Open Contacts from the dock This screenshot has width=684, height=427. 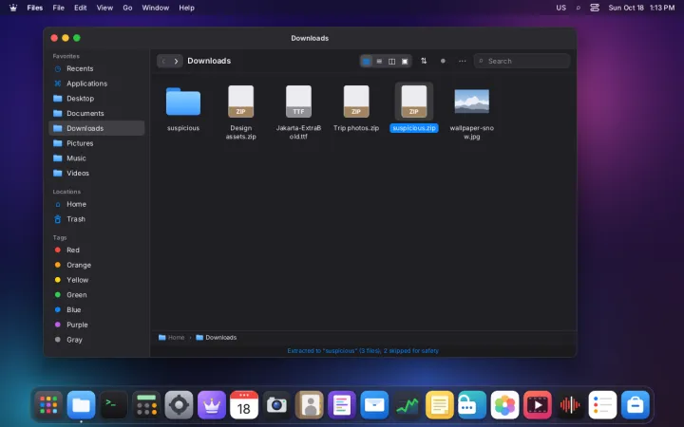[x=310, y=405]
